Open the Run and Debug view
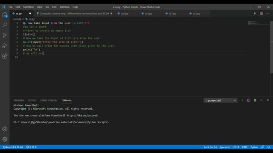Screen dimensions: 273x153 coord(5,45)
